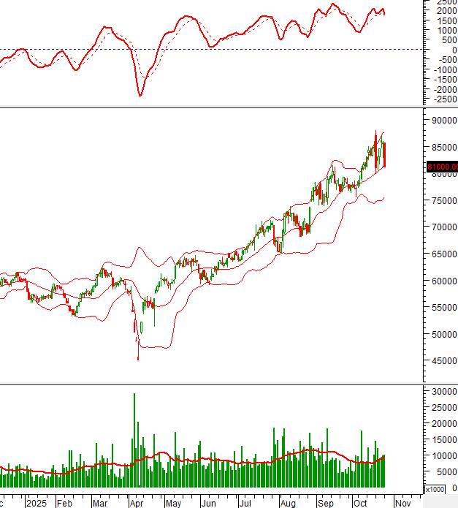The image size is (458, 508).
Task: Select the oscillator's April trough on red line
Action: click(x=140, y=95)
